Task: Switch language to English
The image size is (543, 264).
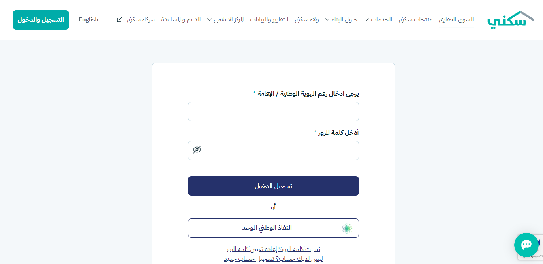Action: 88,19
